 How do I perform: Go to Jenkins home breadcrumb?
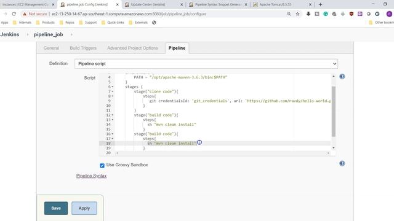click(10, 34)
